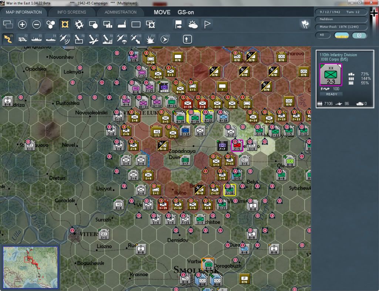Click the Nelidovo location field
Screen dimensions: 379x291
point(341,19)
